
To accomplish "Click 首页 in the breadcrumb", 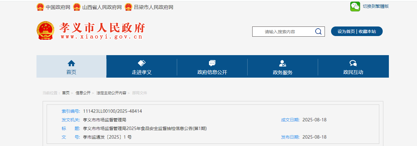I will click(x=66, y=93).
